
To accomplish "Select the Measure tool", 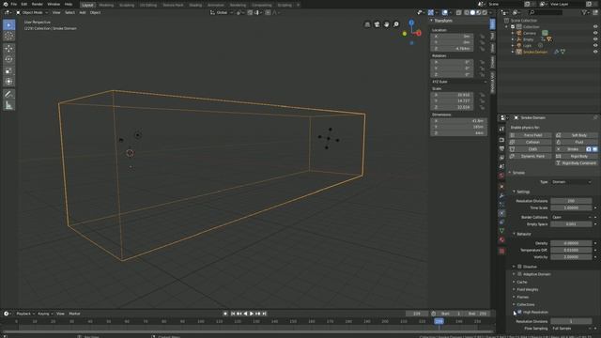I will click(8, 105).
